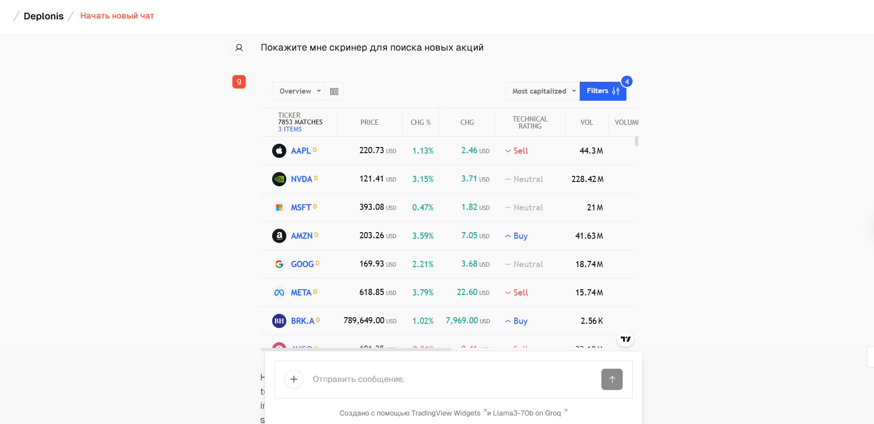Viewport: 874px width, 424px height.
Task: Click the orange 9 assistant badge
Action: pos(239,82)
